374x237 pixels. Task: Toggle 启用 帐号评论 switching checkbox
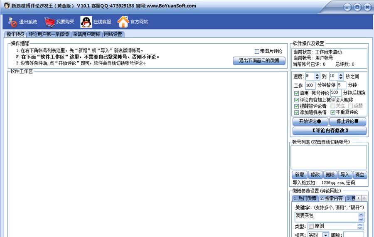(296, 93)
